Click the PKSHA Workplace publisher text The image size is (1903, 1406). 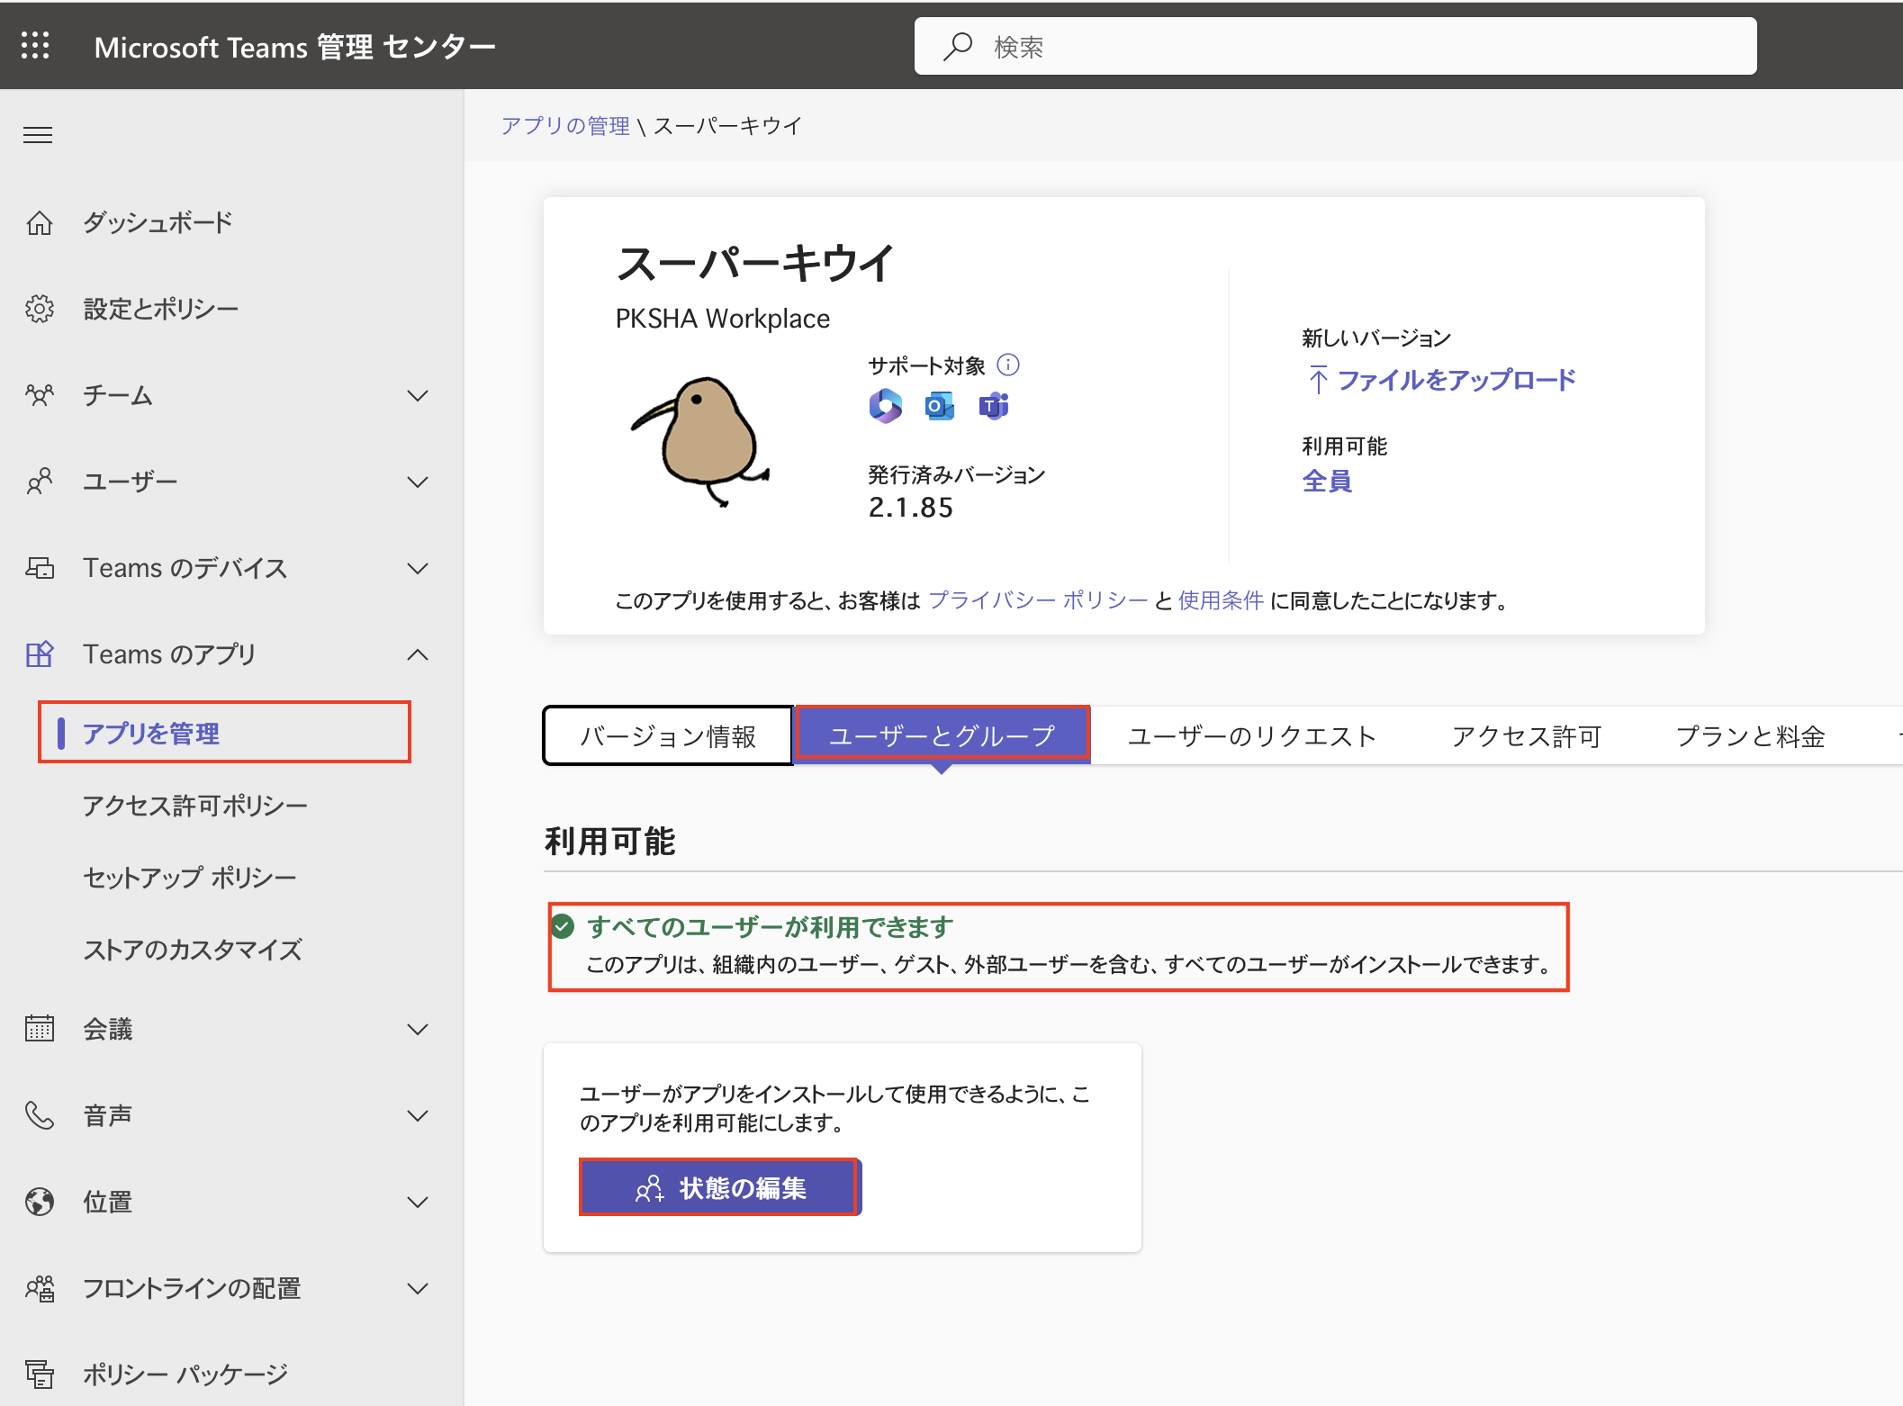click(722, 318)
